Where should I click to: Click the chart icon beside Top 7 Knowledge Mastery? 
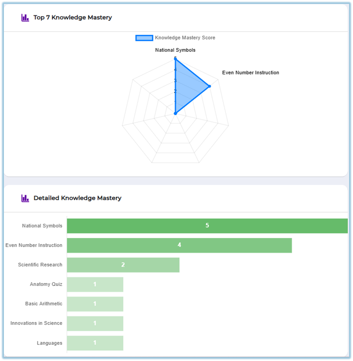click(x=25, y=18)
